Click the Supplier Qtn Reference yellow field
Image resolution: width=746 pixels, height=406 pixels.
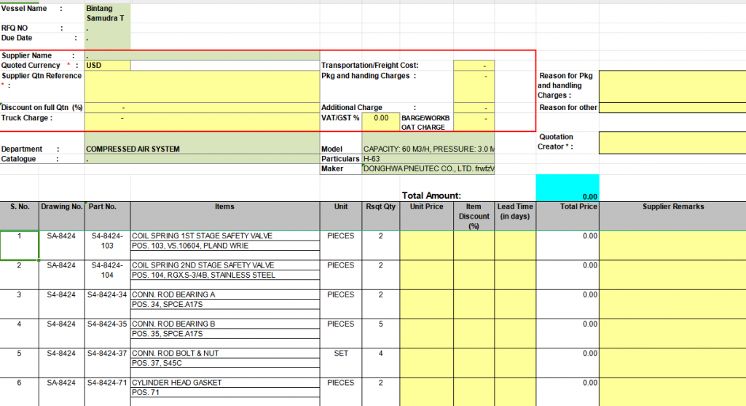coord(202,86)
